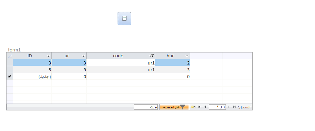
Task: Click hur cell in row with ID 5
Action: [172, 70]
